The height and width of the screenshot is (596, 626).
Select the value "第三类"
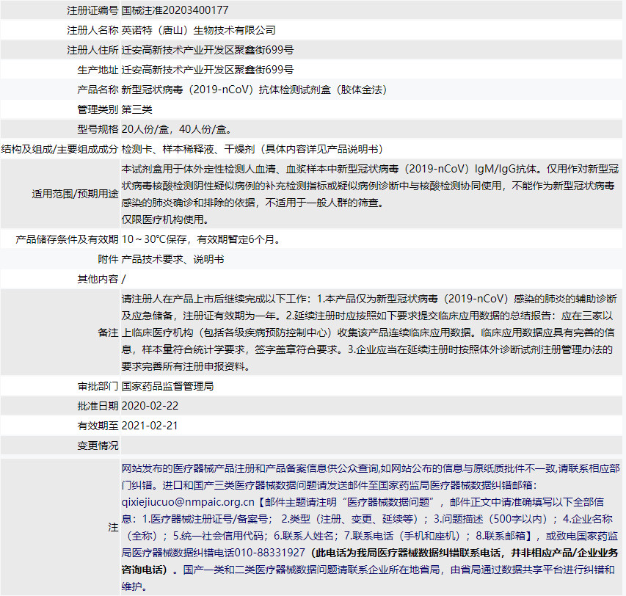tap(137, 109)
